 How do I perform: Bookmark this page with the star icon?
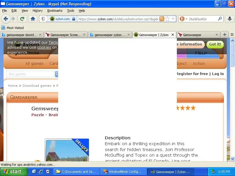point(167,19)
